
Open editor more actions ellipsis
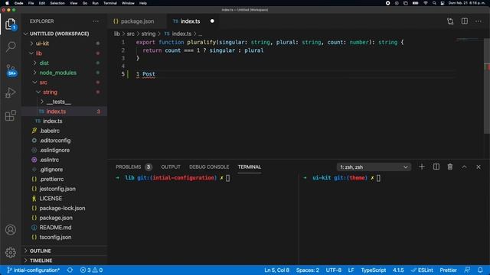coord(478,21)
